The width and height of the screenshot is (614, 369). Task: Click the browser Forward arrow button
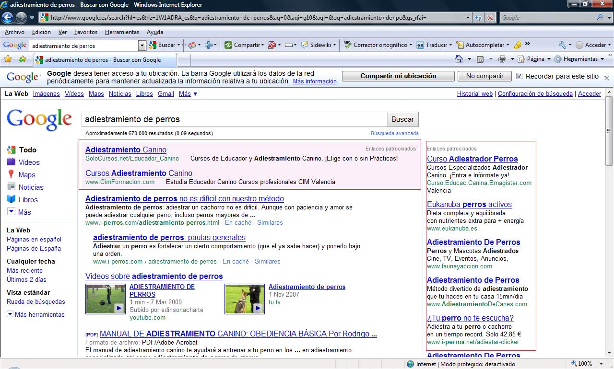[21, 18]
